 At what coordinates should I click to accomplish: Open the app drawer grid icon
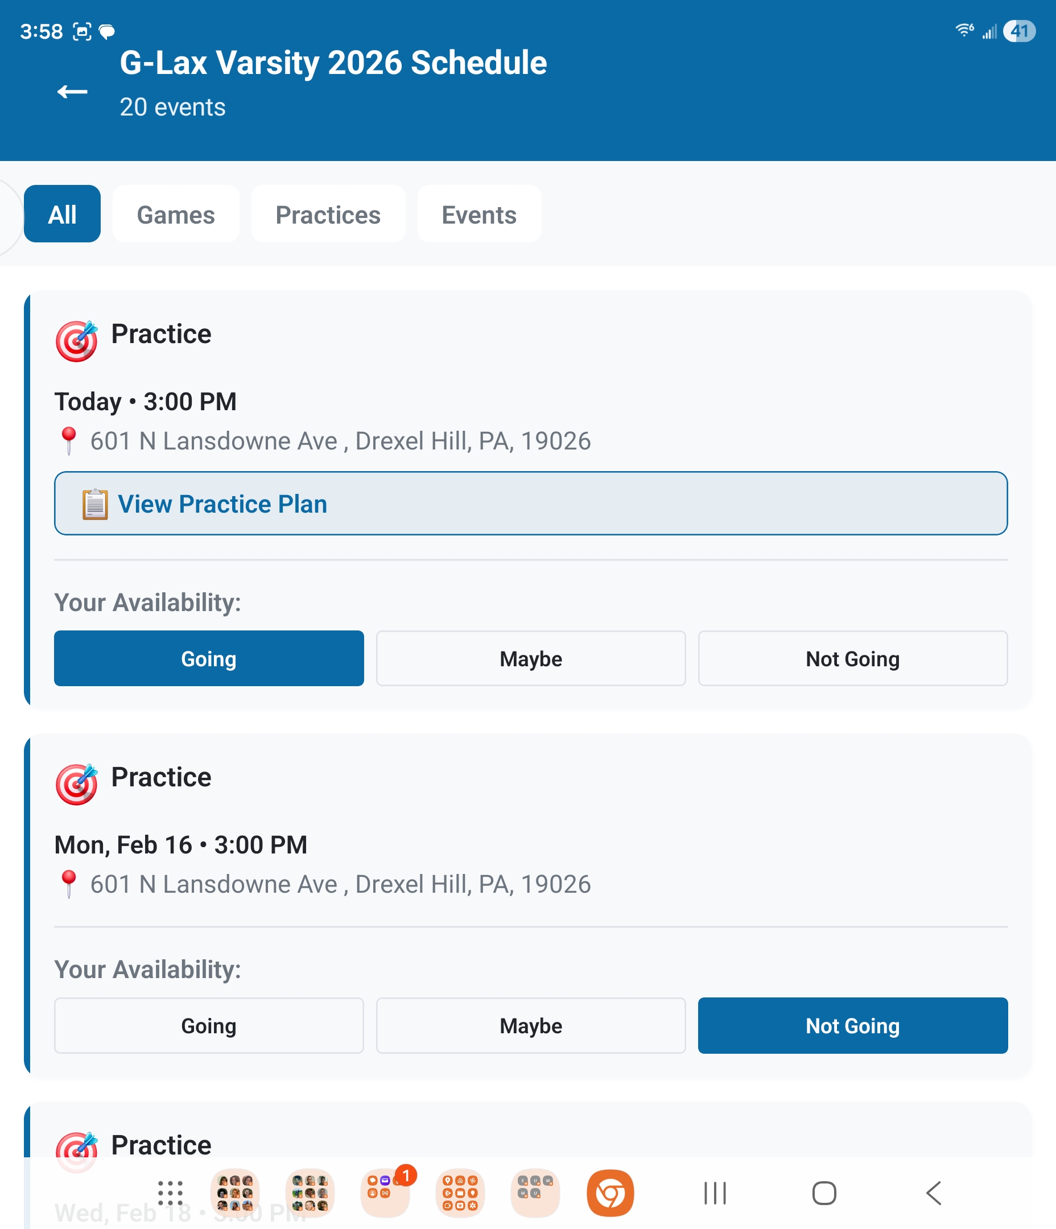(x=170, y=1193)
